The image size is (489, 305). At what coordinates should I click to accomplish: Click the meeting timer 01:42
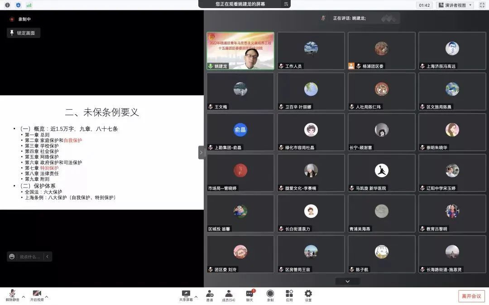pos(424,5)
